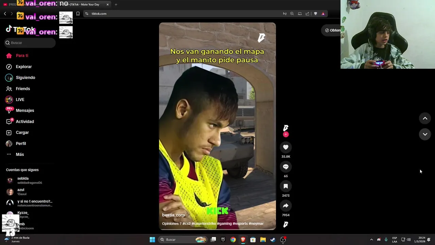Image resolution: width=435 pixels, height=245 pixels.
Task: Follow bestia_corp using the red plus badge
Action: (x=285, y=134)
